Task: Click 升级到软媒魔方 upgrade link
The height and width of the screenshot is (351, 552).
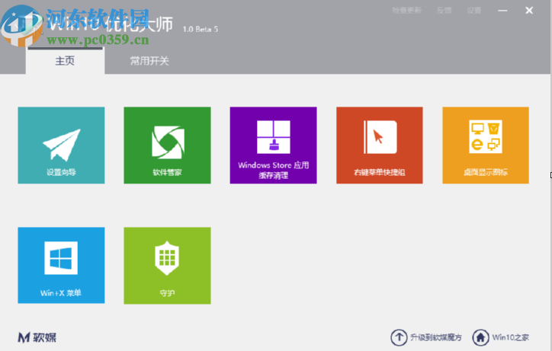Action: 436,337
